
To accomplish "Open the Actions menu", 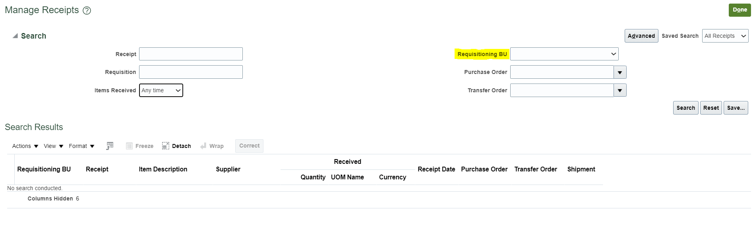I will click(24, 146).
